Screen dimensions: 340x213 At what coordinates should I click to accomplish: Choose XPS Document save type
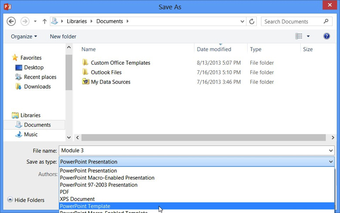(x=197, y=199)
